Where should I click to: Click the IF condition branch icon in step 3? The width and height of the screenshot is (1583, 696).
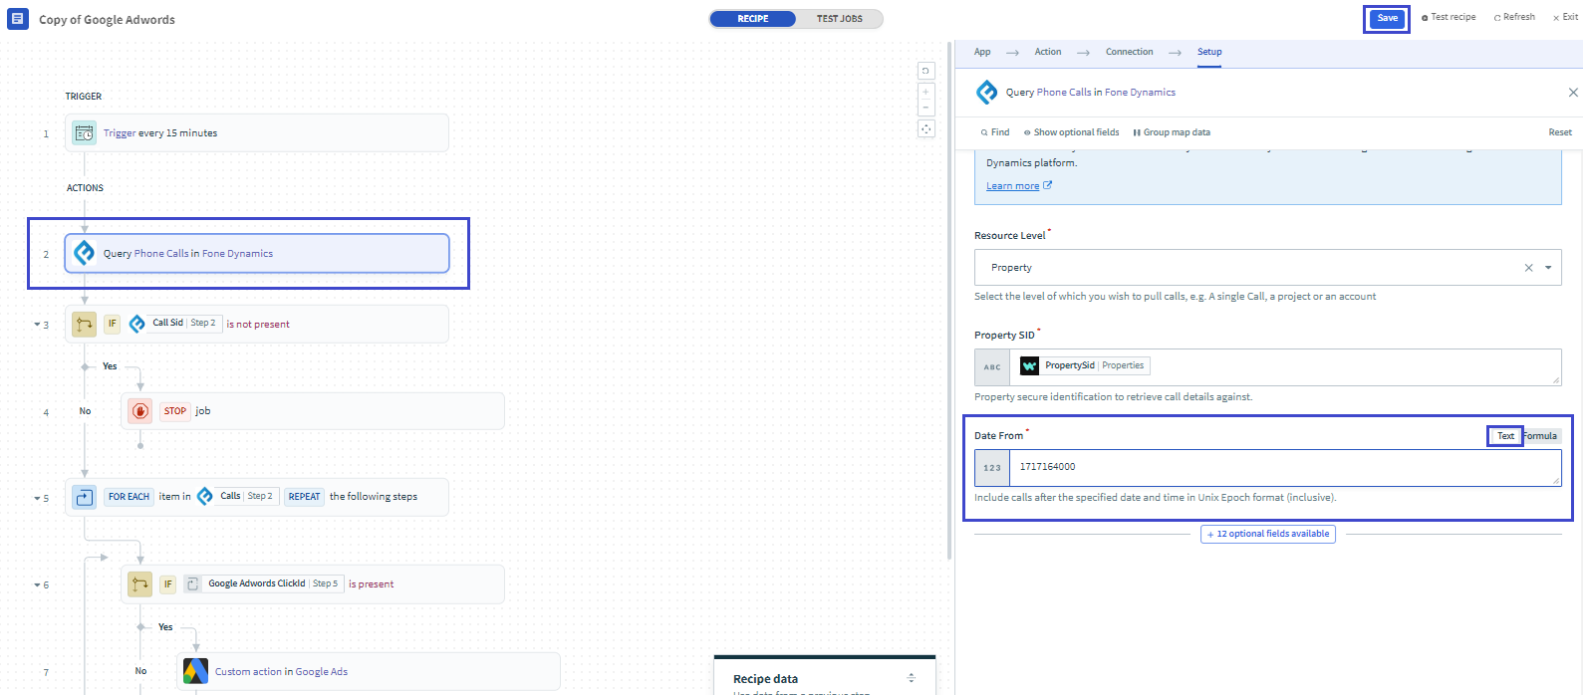click(85, 324)
